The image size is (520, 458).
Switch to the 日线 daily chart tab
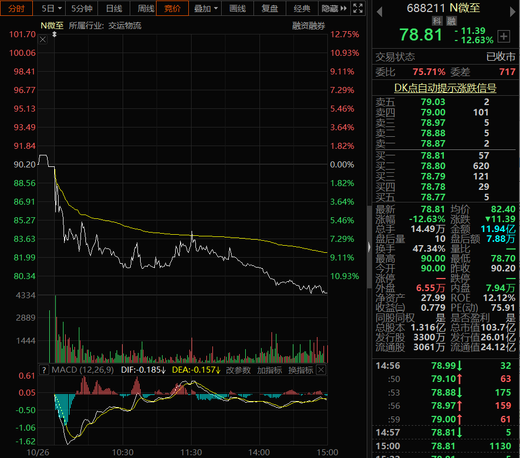click(114, 8)
